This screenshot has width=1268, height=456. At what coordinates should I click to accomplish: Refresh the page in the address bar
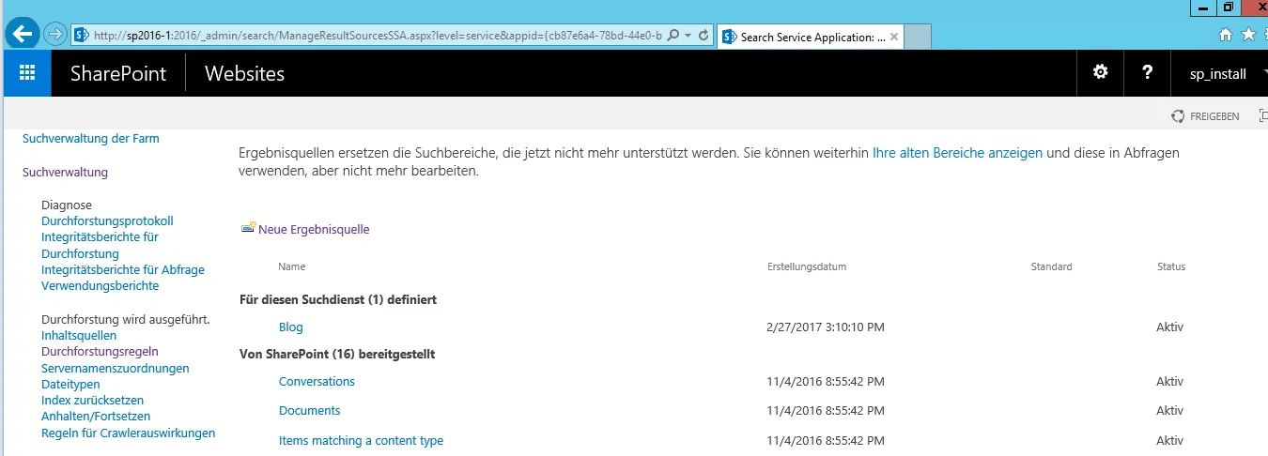point(704,36)
